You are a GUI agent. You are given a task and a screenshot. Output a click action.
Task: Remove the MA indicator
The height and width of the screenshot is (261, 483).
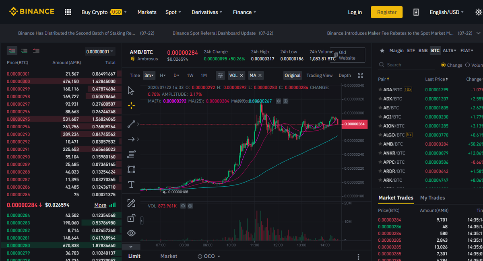click(x=260, y=75)
